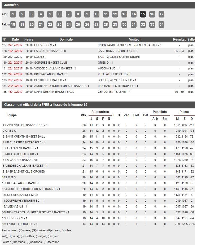Click the 95 - 83 match result
197x247 pixels.
tap(179, 51)
